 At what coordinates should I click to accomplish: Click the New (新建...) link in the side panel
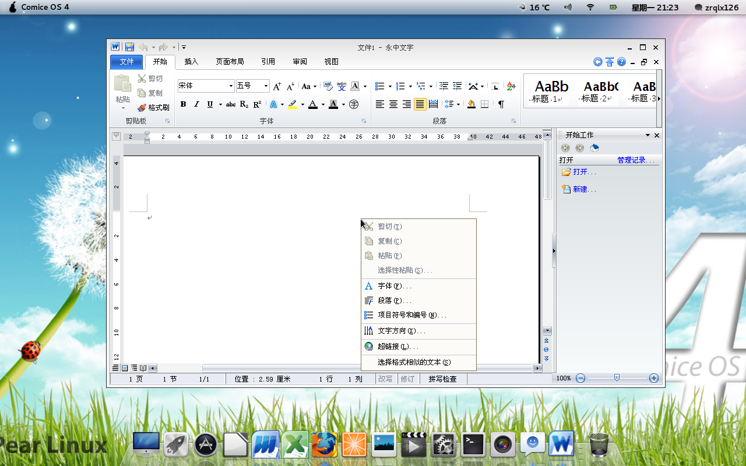(x=585, y=189)
